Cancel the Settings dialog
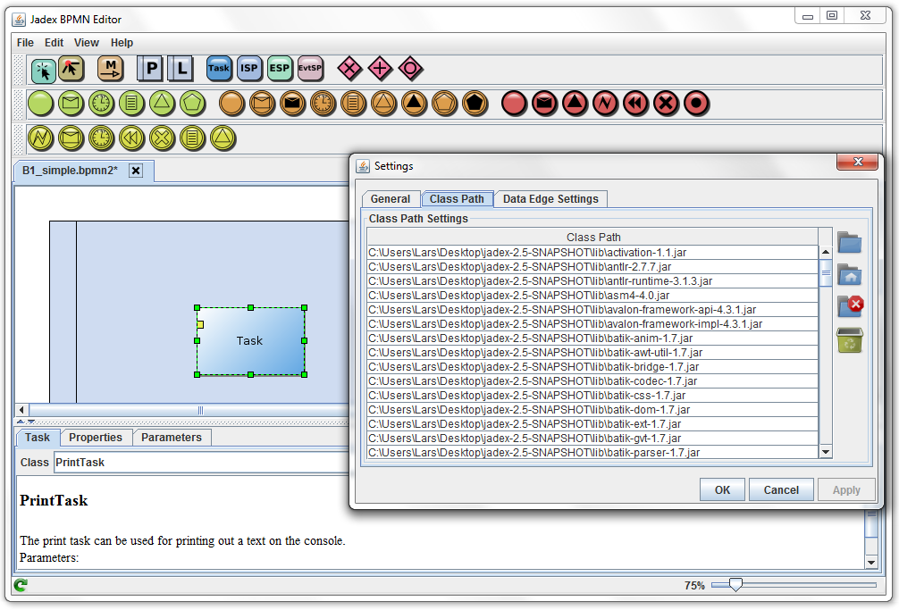This screenshot has width=899, height=610. tap(781, 489)
